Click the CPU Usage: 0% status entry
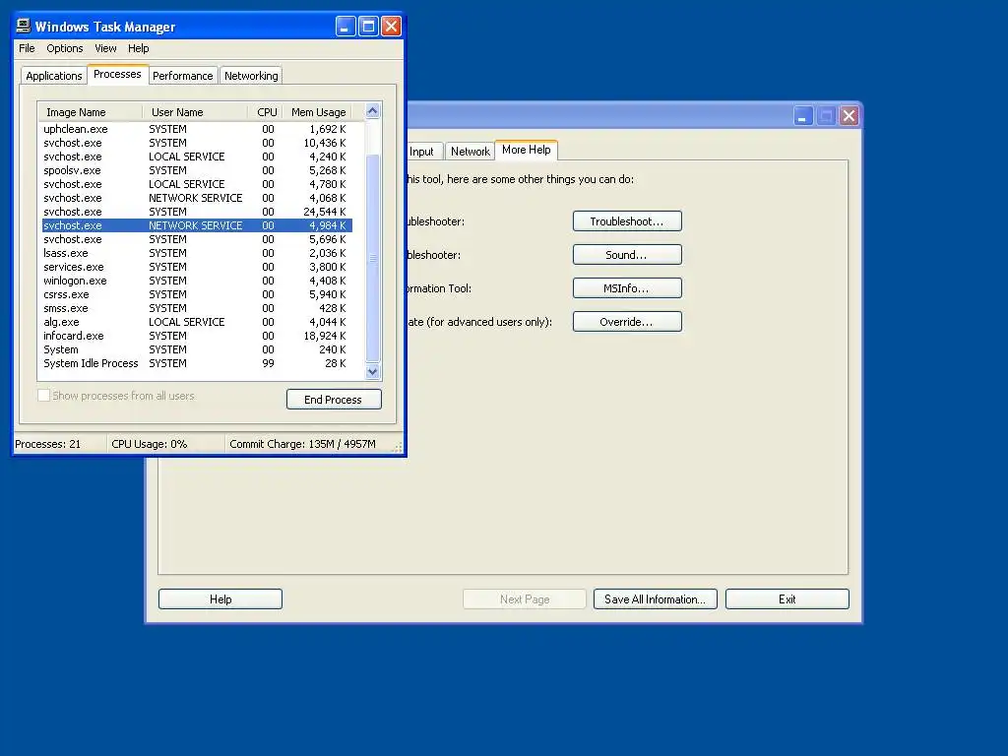This screenshot has height=756, width=1008. [x=165, y=444]
